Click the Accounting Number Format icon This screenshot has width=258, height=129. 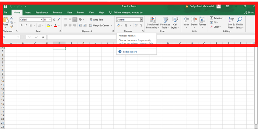(x=118, y=25)
